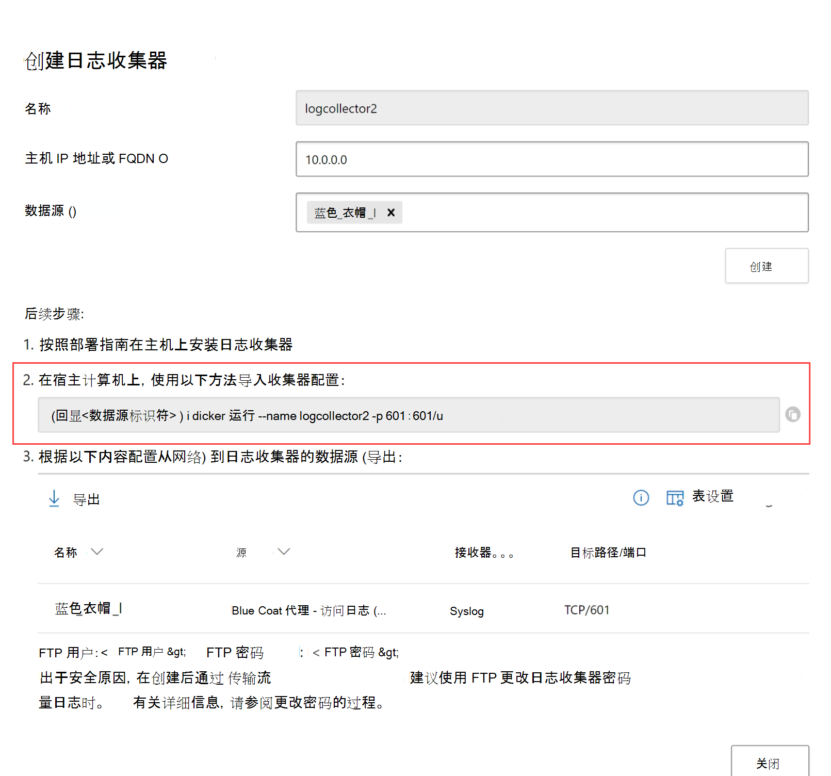Click the 导出 export link
Image resolution: width=831 pixels, height=776 pixels.
pos(87,499)
